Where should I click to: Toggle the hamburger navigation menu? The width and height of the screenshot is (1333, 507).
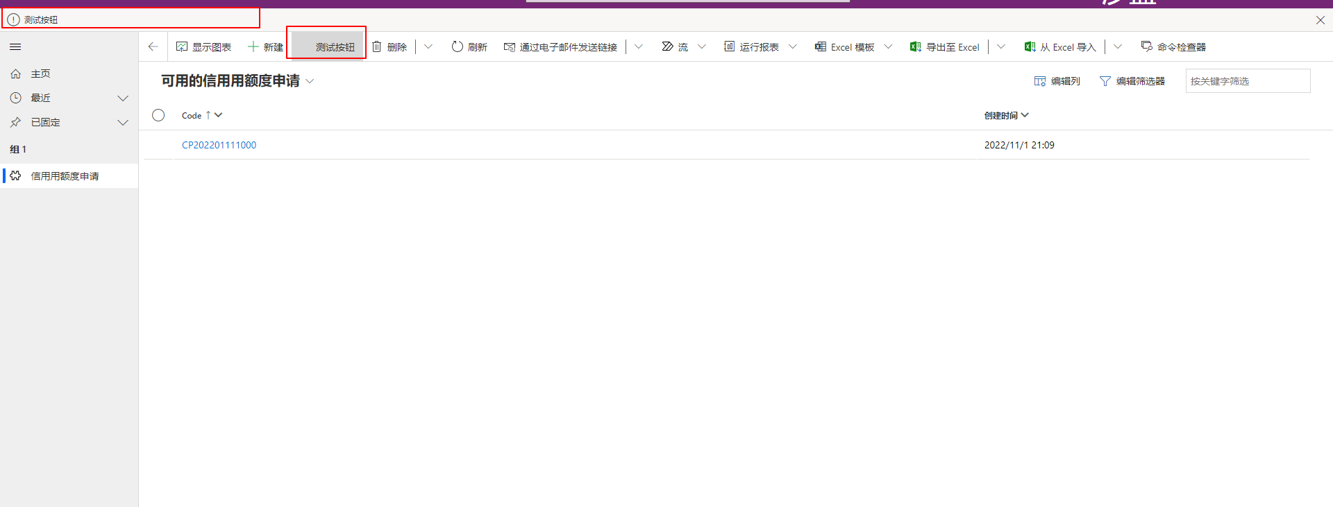(x=15, y=47)
